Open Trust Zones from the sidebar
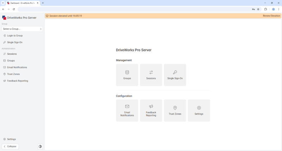 click(x=22, y=74)
